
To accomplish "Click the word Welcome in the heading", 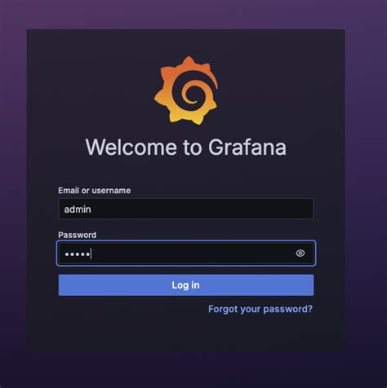I will 131,147.
